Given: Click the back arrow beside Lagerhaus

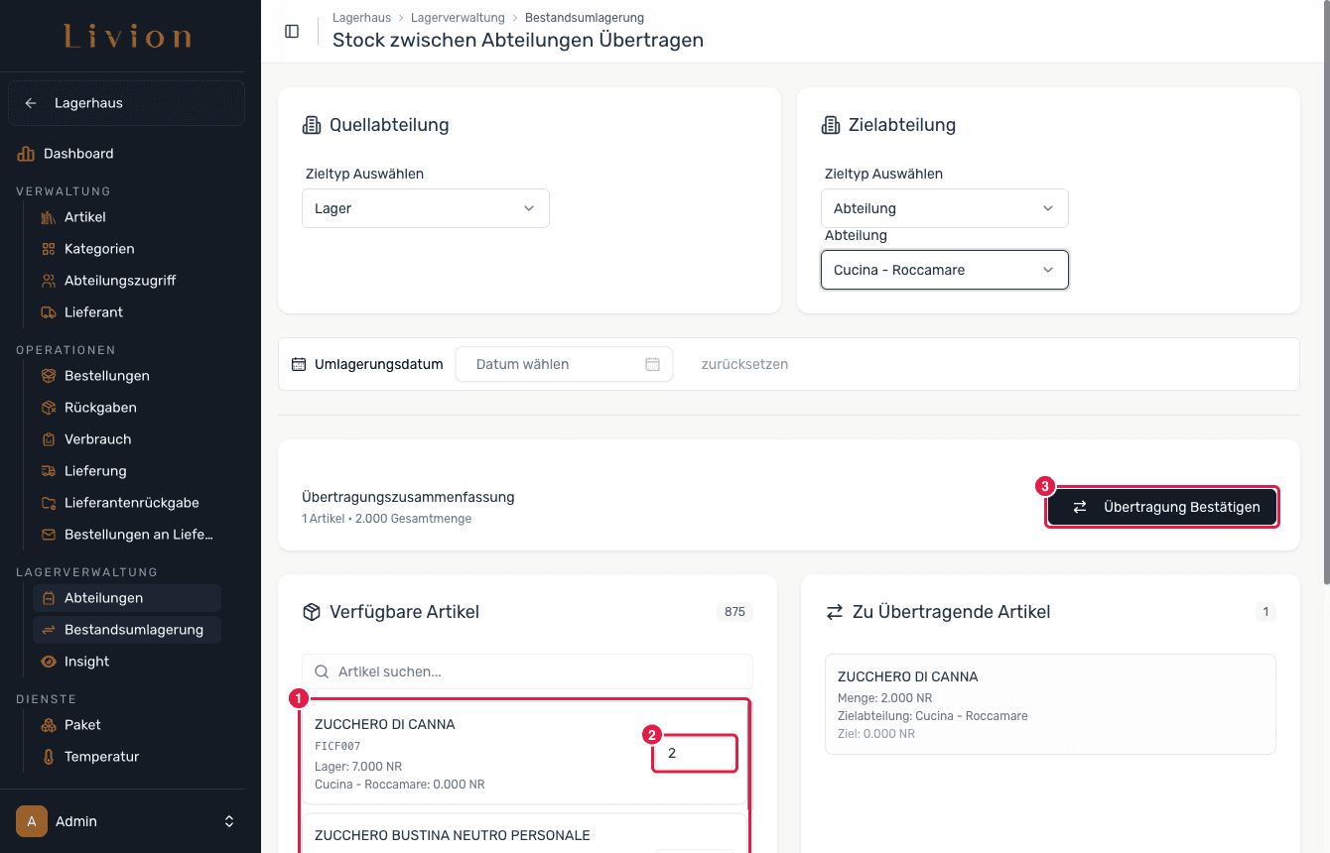Looking at the screenshot, I should coord(31,103).
